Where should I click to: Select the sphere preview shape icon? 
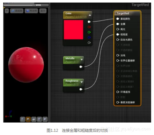pyautogui.click(x=28, y=119)
